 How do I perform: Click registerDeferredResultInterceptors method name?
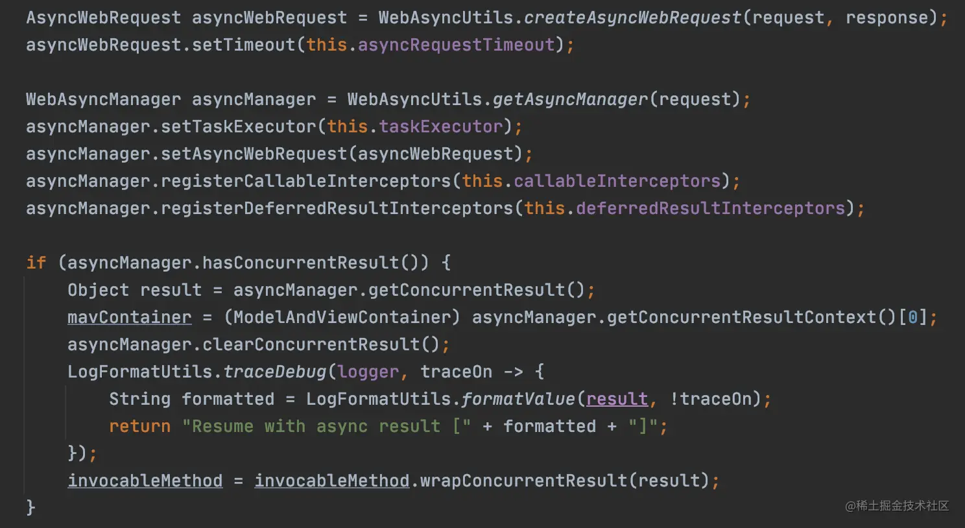click(x=337, y=208)
